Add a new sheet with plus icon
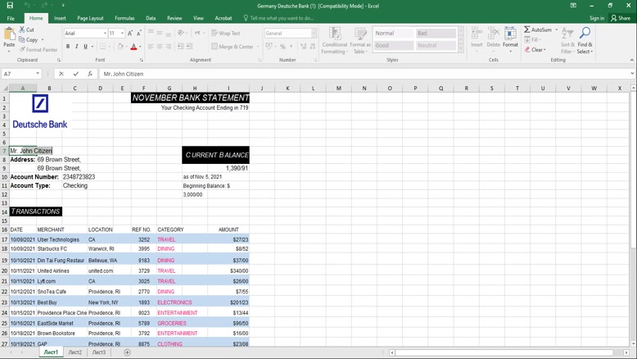 127,352
